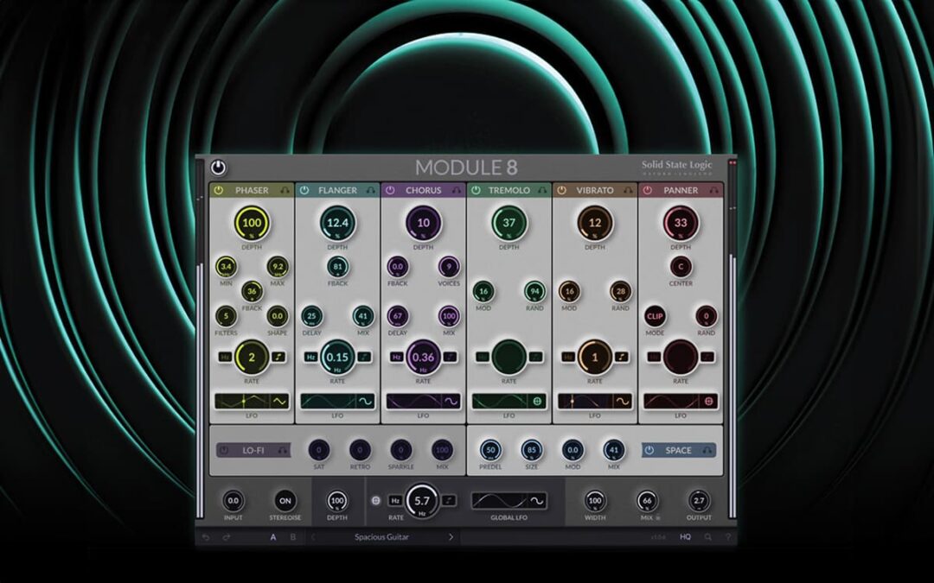
Task: Select the global Rate note sync icon
Action: pos(449,501)
